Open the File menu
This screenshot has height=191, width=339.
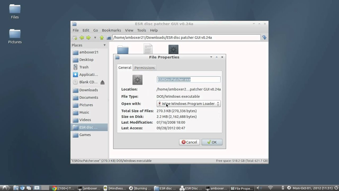(76, 30)
